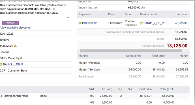Screen dimensions: 195x105
Task: Click the info icon after Qatar Riyal
Action: [54, 9]
